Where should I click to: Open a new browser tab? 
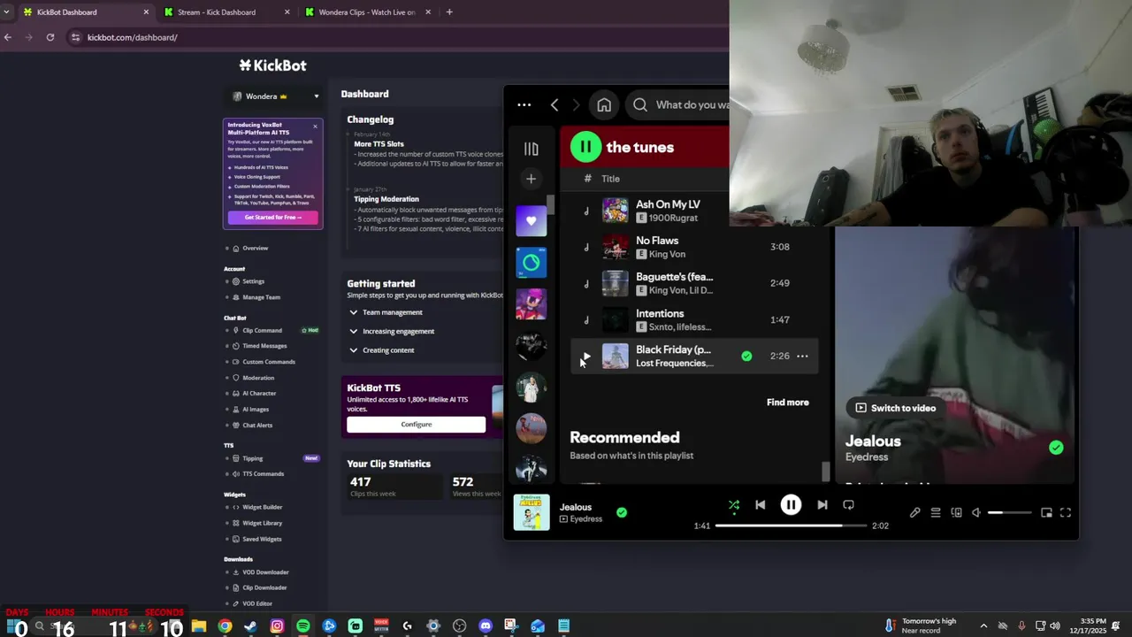coord(449,12)
